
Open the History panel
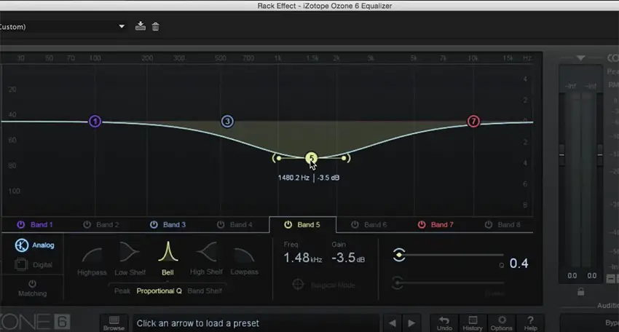click(x=473, y=323)
